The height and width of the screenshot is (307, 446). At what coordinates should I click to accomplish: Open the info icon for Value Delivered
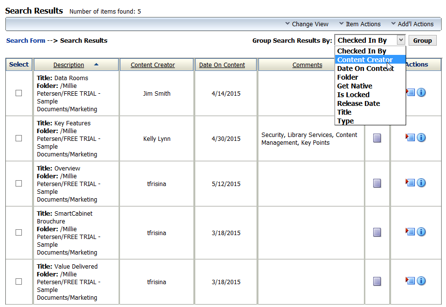click(421, 281)
